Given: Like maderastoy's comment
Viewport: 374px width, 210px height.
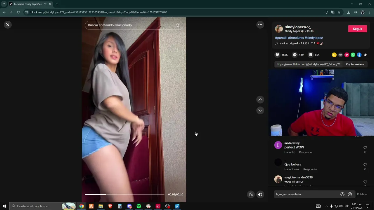Looking at the screenshot, I should [365, 148].
